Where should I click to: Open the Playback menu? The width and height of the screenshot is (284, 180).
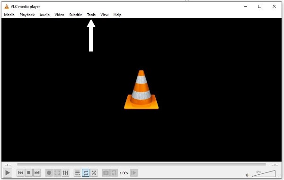[x=27, y=15]
